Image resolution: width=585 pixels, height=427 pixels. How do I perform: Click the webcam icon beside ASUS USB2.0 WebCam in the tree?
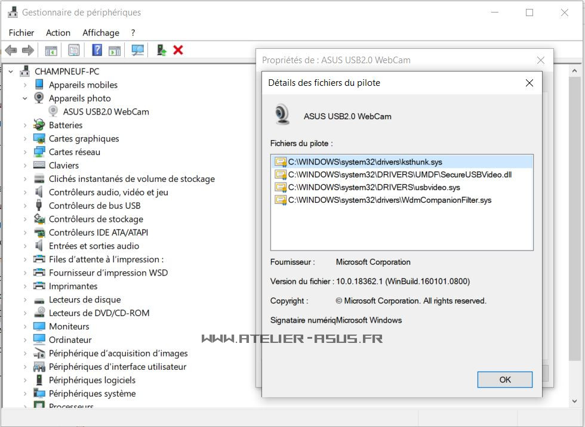(53, 112)
